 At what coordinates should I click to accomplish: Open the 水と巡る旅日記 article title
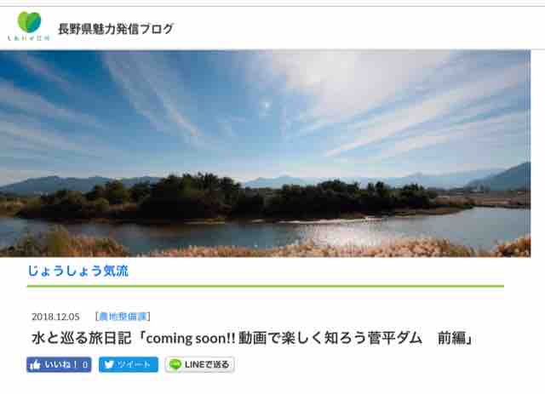point(252,338)
